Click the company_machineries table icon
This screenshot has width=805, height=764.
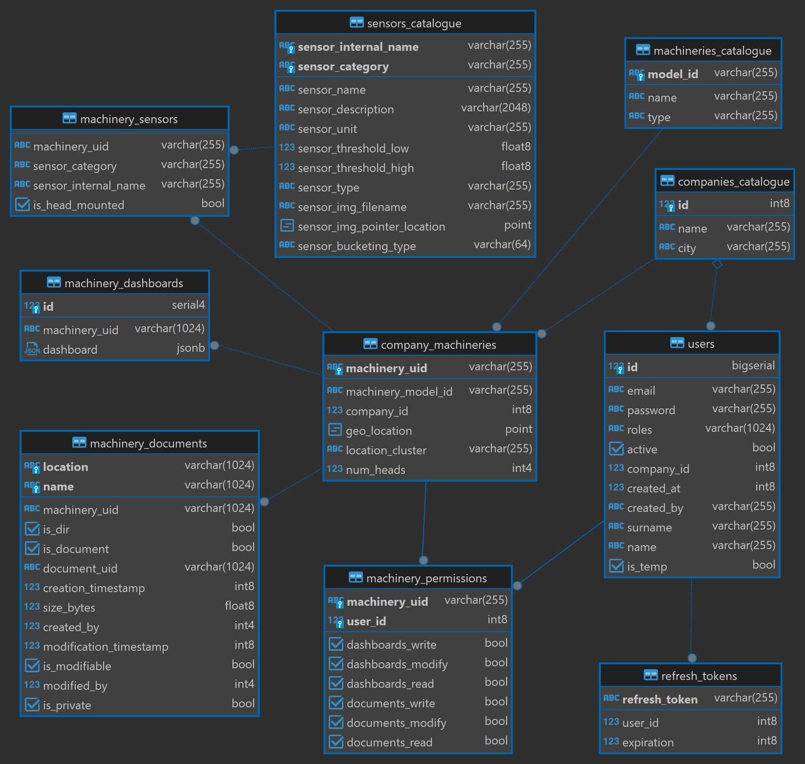click(370, 344)
